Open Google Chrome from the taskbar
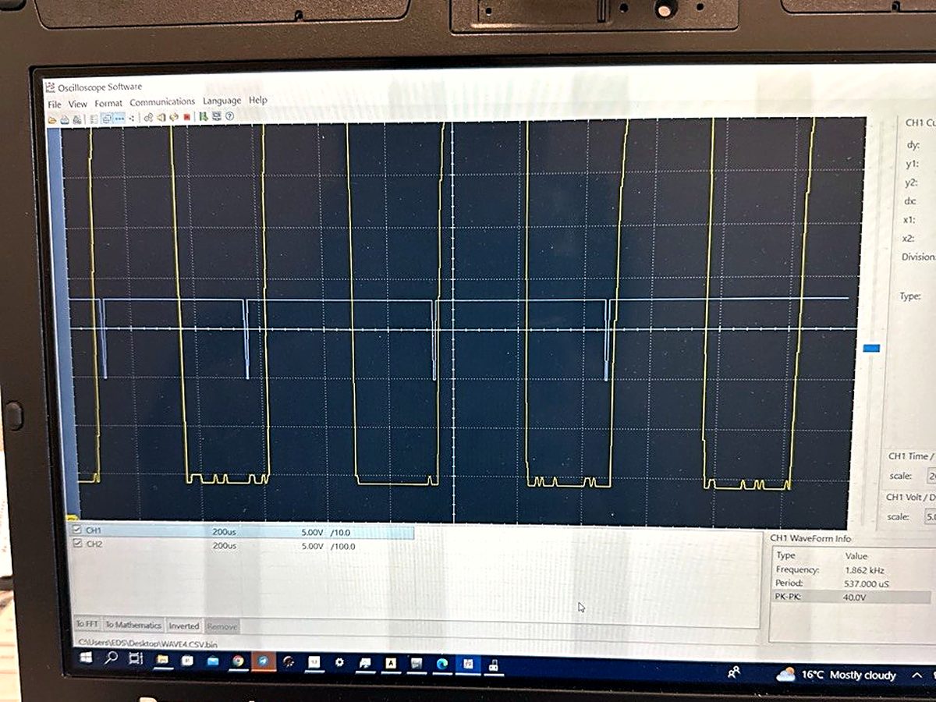 pos(237,661)
